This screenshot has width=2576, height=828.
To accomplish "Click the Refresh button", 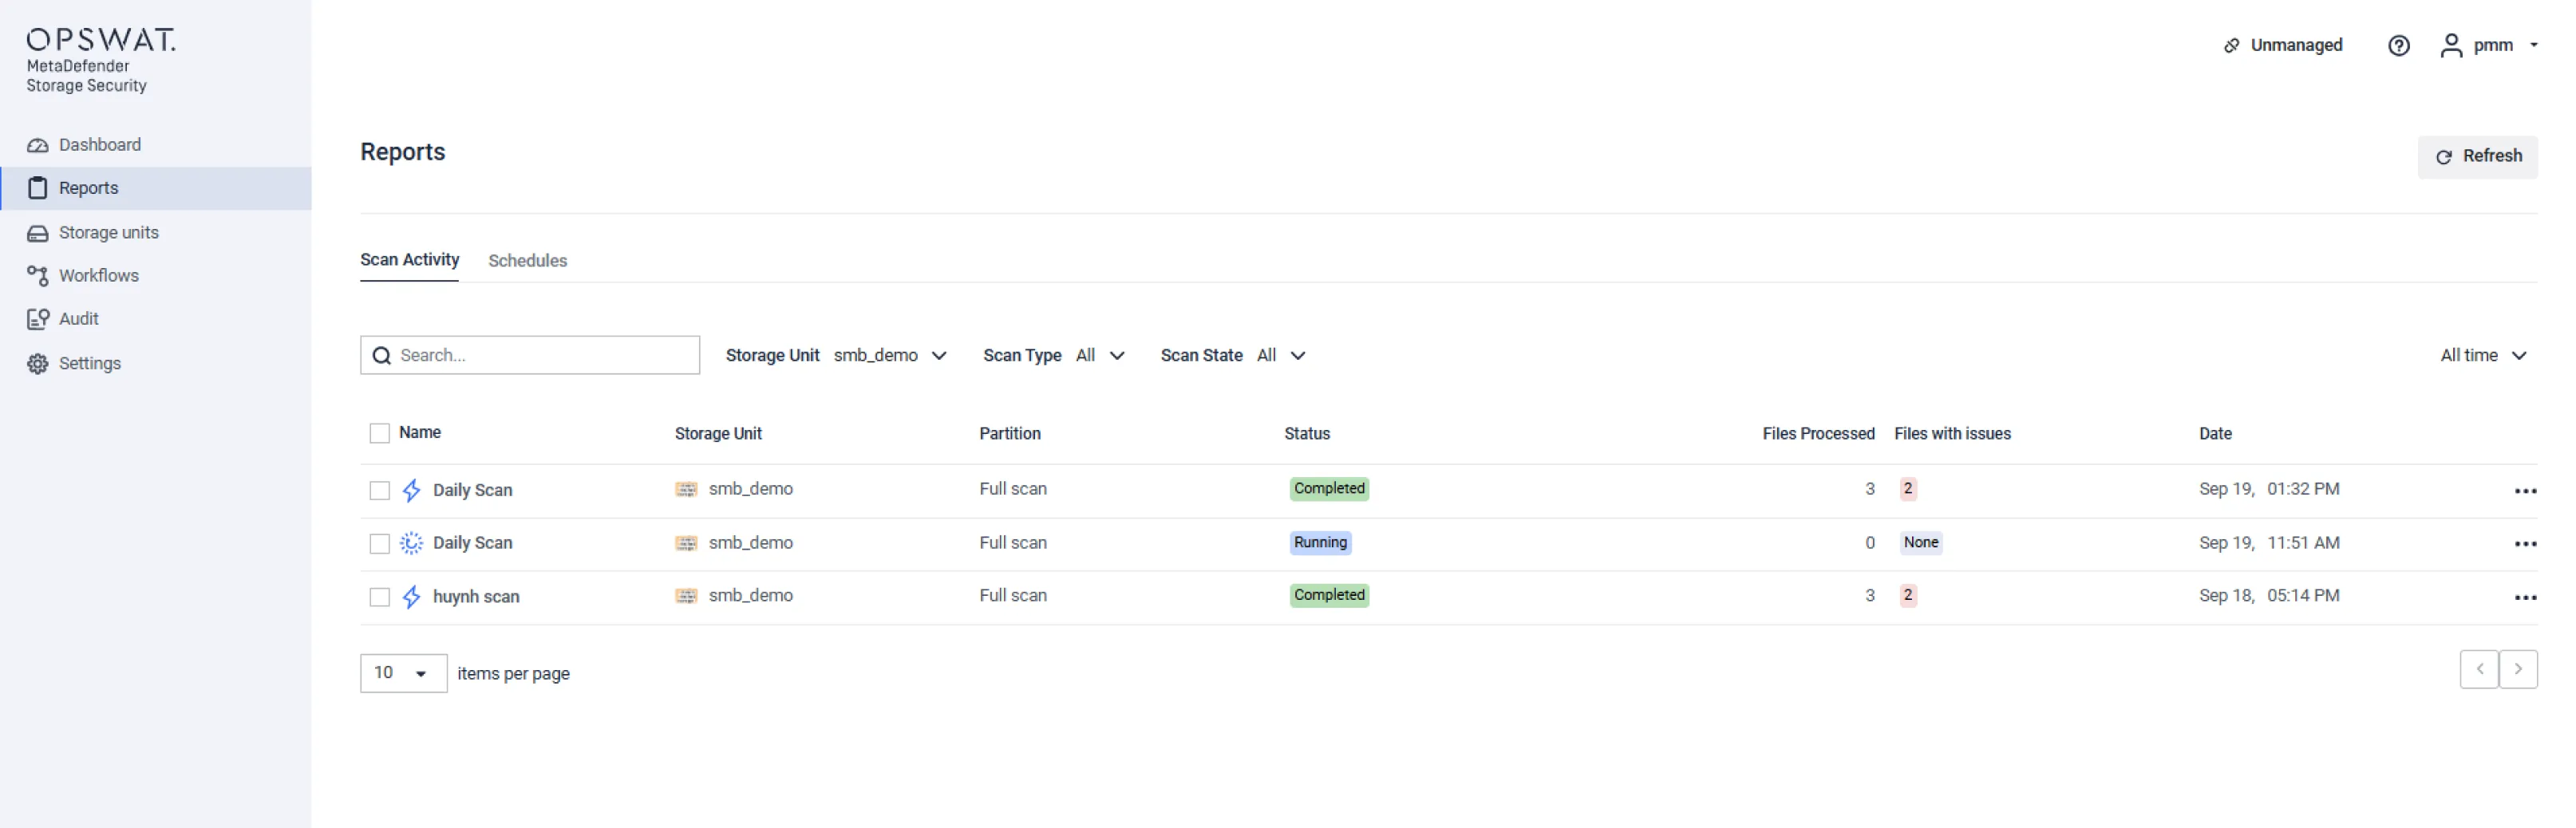I will pos(2477,157).
